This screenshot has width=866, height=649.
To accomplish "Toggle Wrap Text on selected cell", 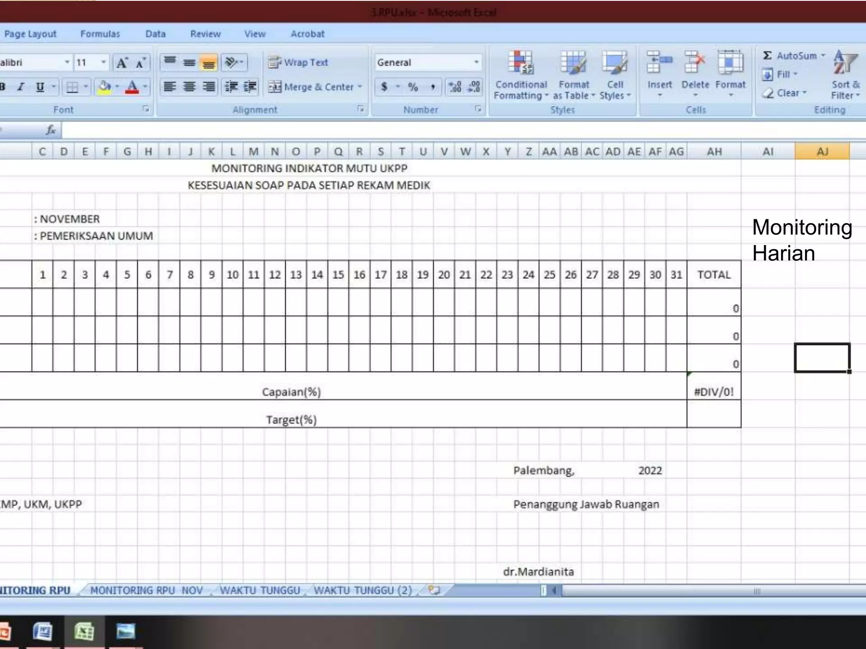I will point(299,63).
